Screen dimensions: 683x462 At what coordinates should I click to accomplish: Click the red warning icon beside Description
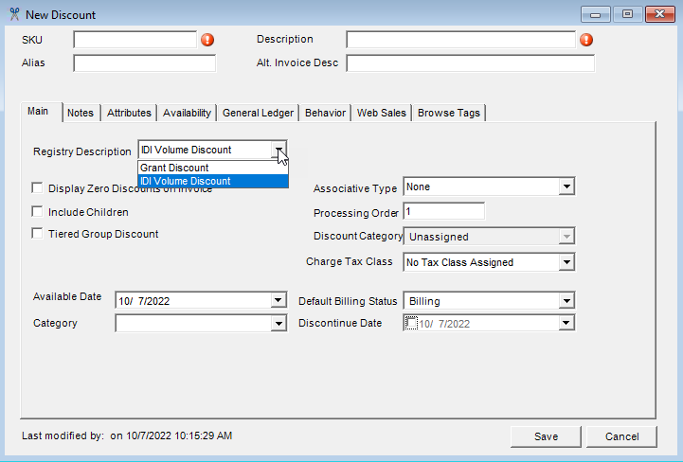[x=586, y=40]
